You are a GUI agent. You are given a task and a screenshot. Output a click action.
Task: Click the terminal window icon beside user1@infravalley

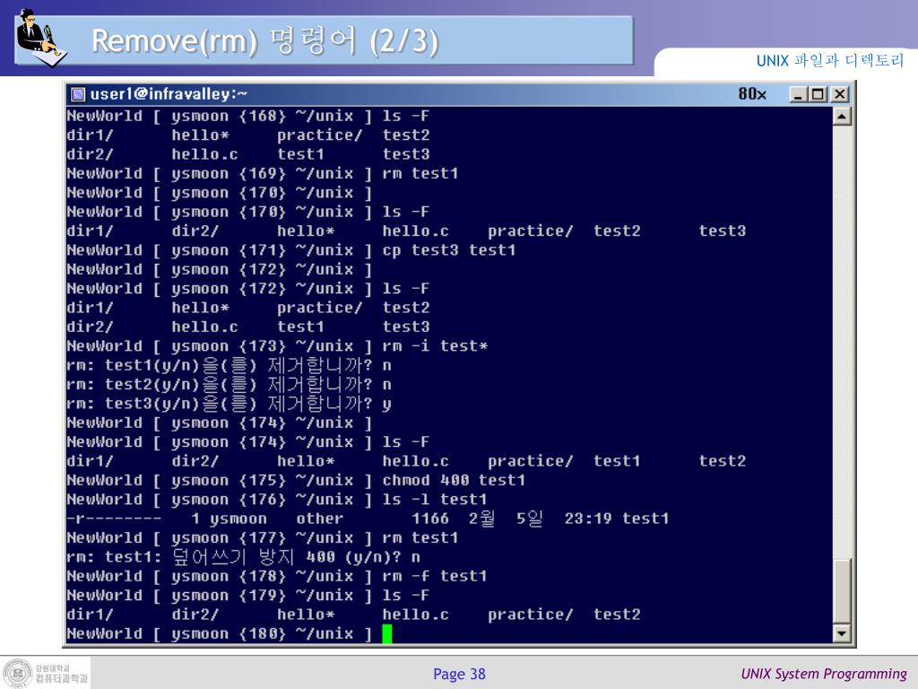78,94
